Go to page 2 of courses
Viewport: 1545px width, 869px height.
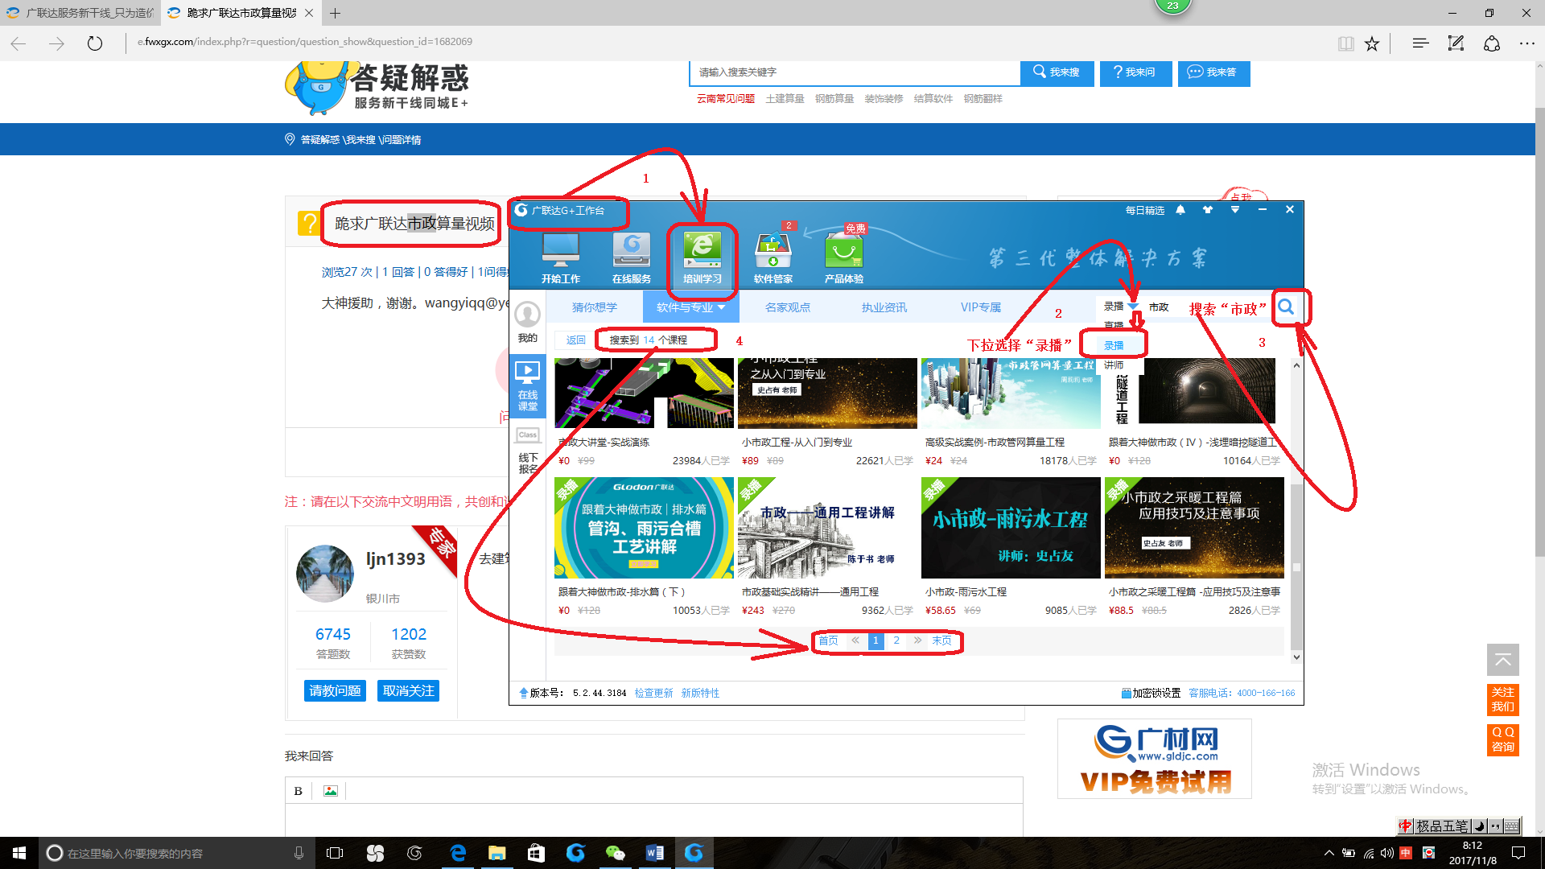(x=896, y=640)
